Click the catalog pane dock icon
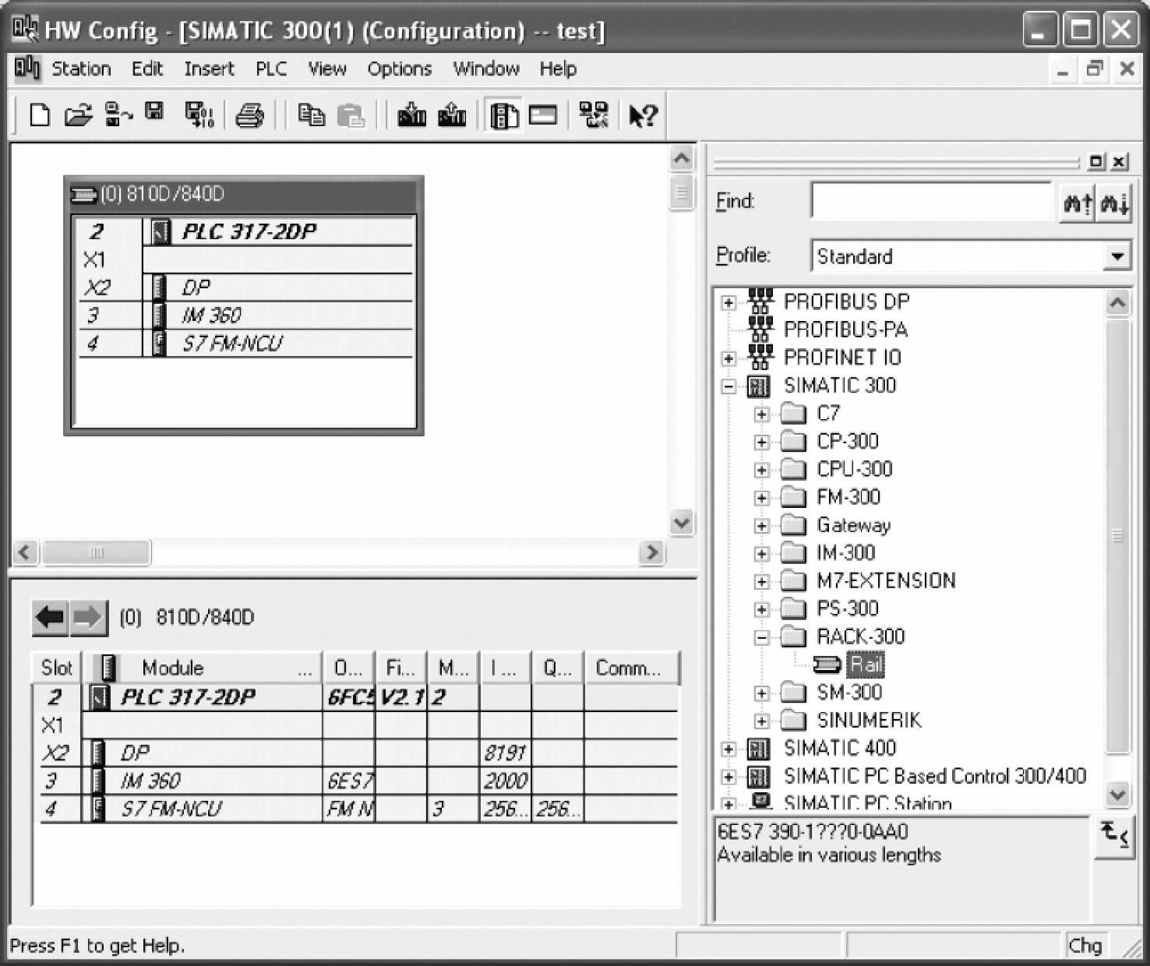The height and width of the screenshot is (966, 1150). click(1096, 161)
